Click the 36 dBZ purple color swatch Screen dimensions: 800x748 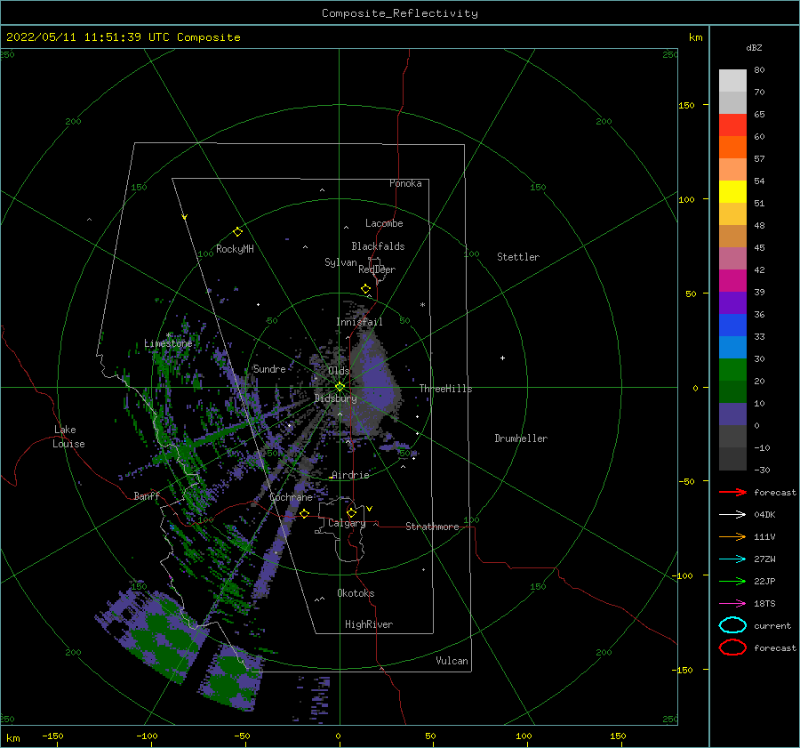[732, 303]
